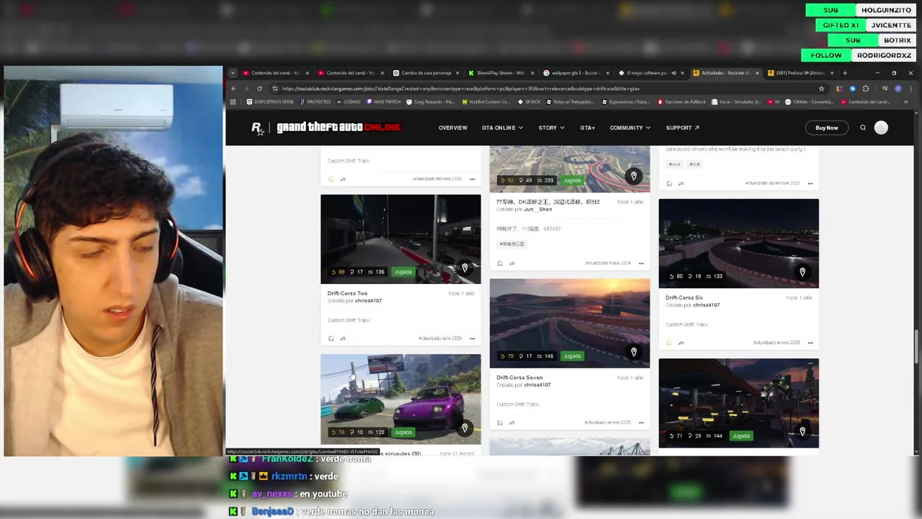Click the Rockstar Games logo
The width and height of the screenshot is (922, 519).
[x=257, y=128]
